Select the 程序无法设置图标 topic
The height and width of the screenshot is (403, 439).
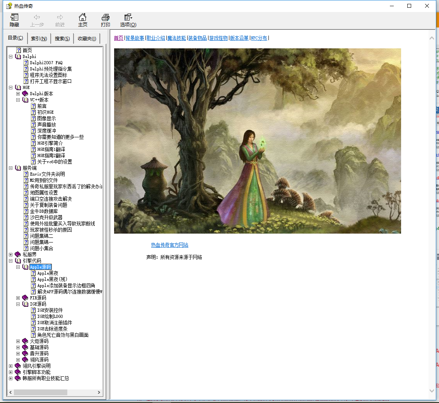[x=48, y=75]
